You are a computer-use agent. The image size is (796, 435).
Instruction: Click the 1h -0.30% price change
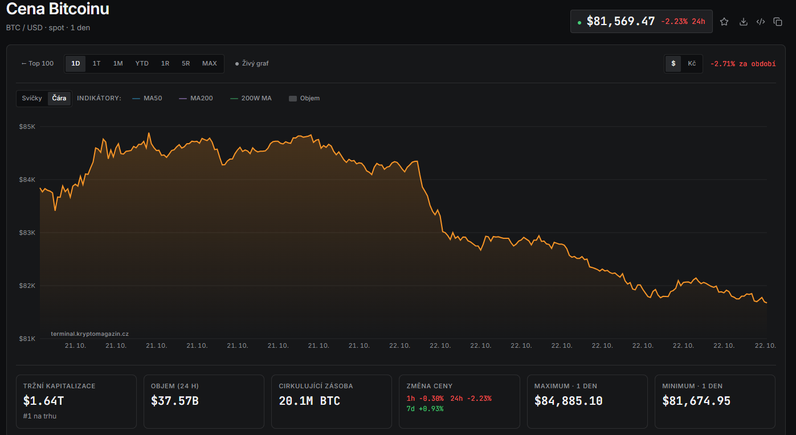425,399
